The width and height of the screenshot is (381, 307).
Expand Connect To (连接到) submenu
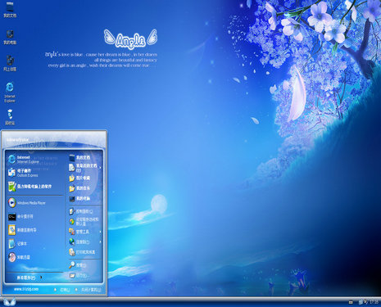[85, 242]
